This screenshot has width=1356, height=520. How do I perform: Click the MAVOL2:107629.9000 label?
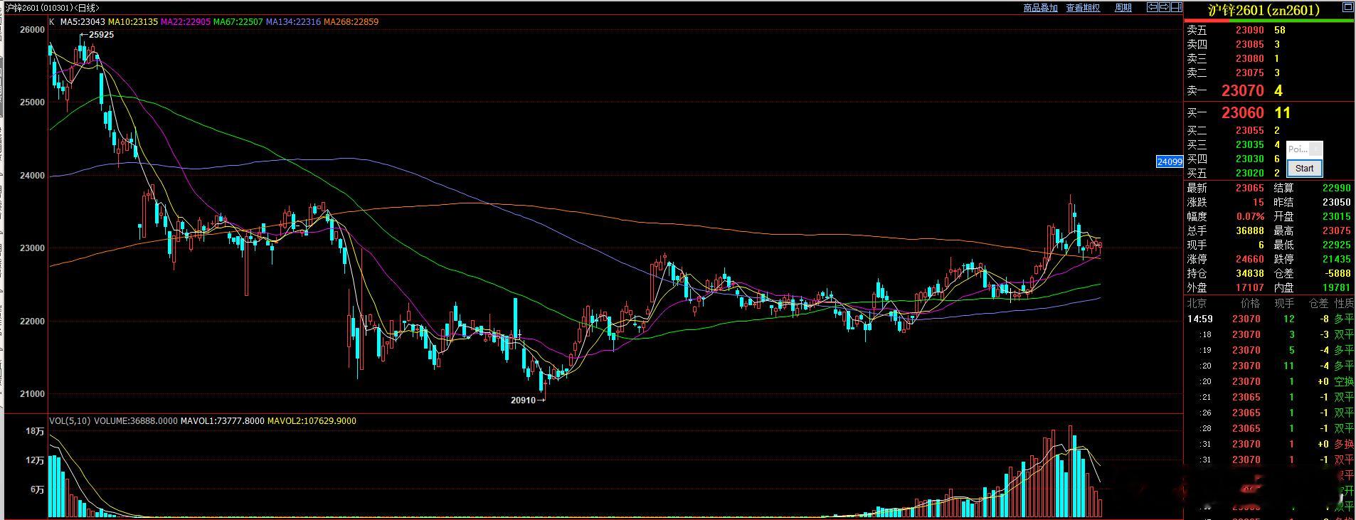click(x=312, y=421)
